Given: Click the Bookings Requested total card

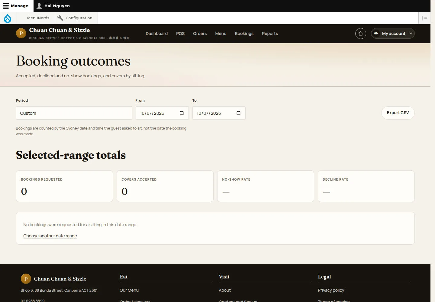Looking at the screenshot, I should tap(64, 186).
